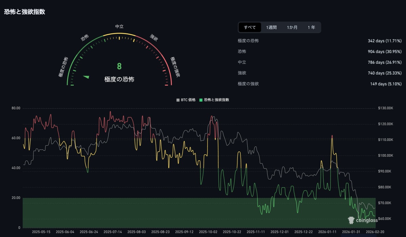This screenshot has width=406, height=237.
Task: Click the 2025-07-14 date axis label
Action: click(x=113, y=232)
